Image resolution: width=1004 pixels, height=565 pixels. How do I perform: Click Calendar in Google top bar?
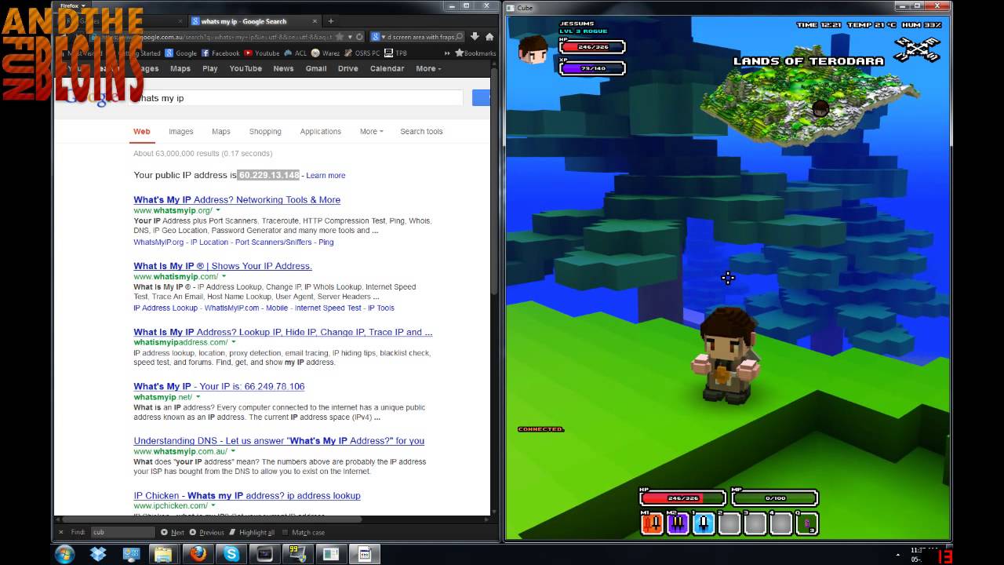(387, 68)
